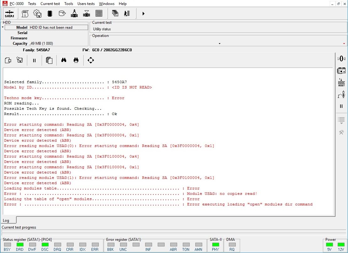Click the 'FW: 6C0 / 2002GG22B6C0' label
Viewport: 348px width, 253px height.
(x=107, y=50)
